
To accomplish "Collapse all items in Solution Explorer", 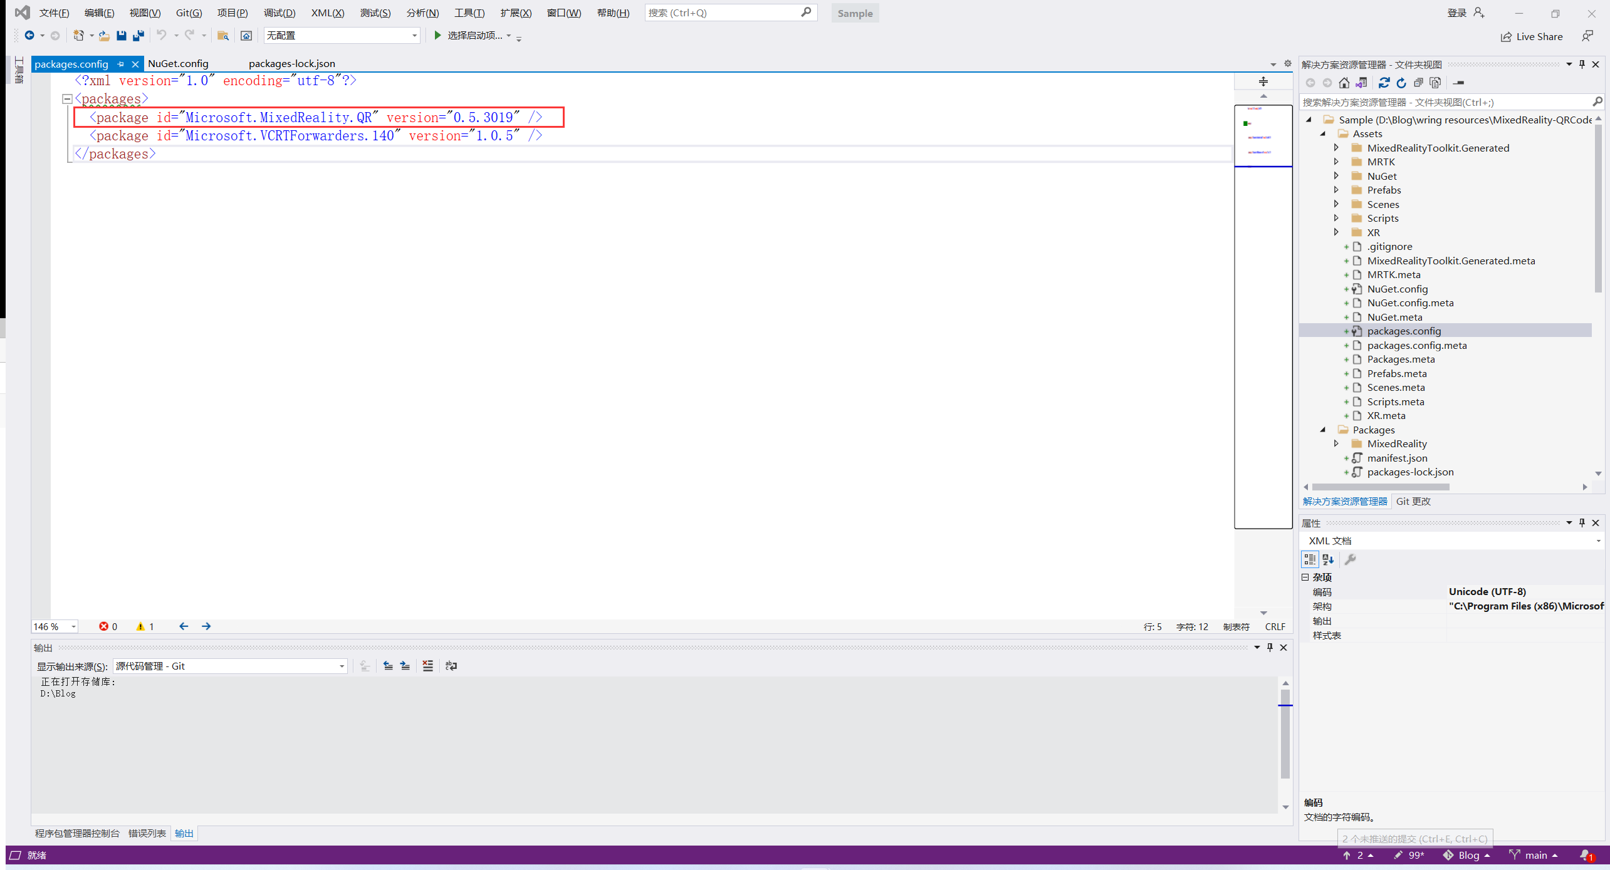I will pos(1418,83).
